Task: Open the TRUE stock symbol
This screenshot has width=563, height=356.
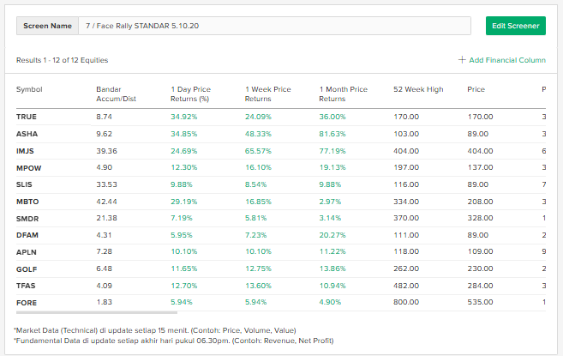Action: (x=27, y=116)
